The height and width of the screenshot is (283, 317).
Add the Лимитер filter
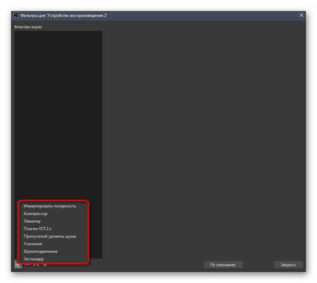(32, 221)
